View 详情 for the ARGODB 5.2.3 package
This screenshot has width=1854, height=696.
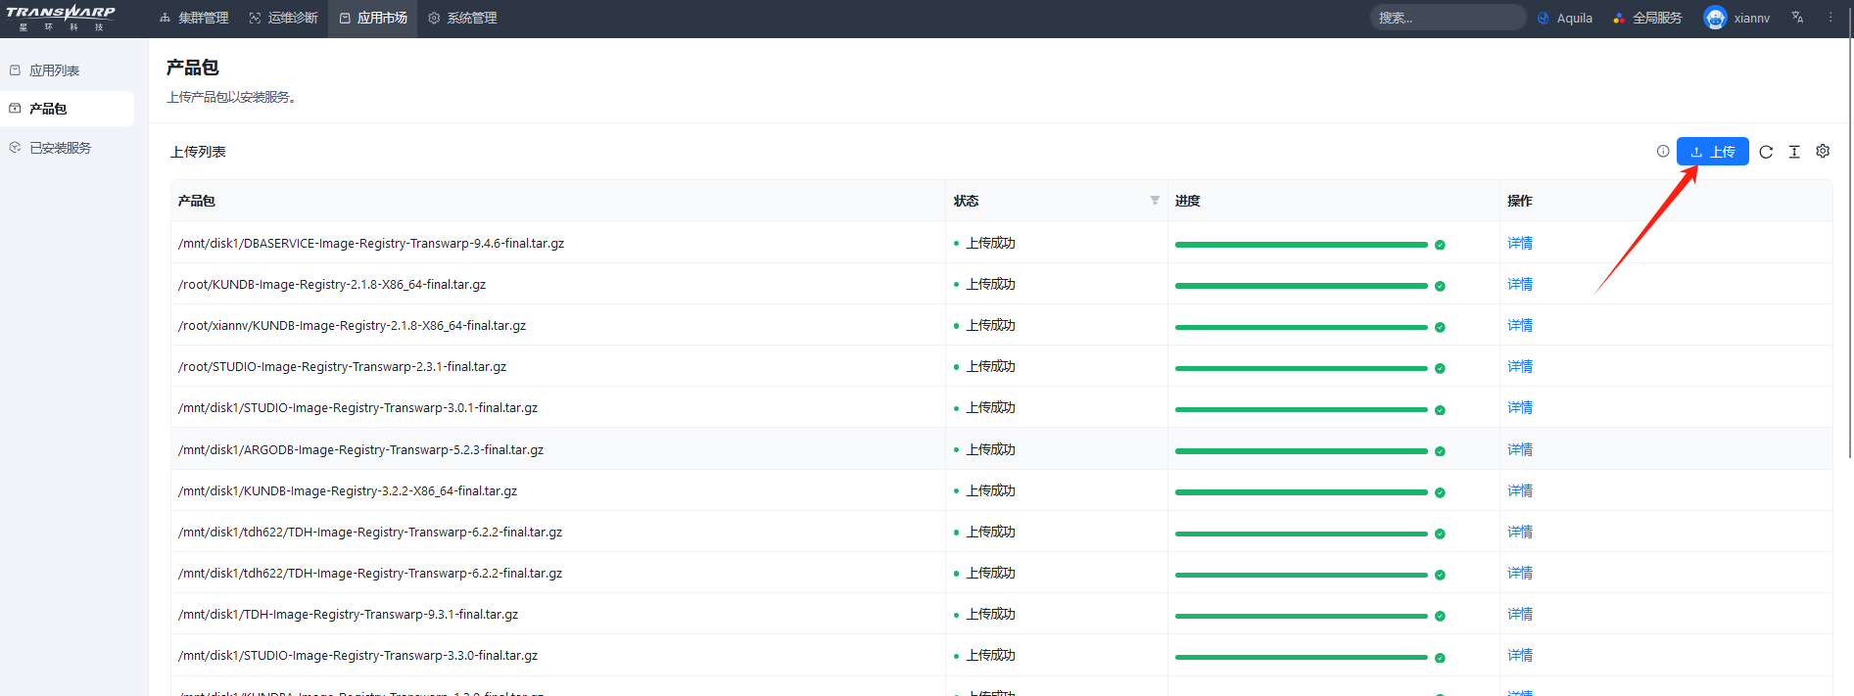click(x=1520, y=449)
